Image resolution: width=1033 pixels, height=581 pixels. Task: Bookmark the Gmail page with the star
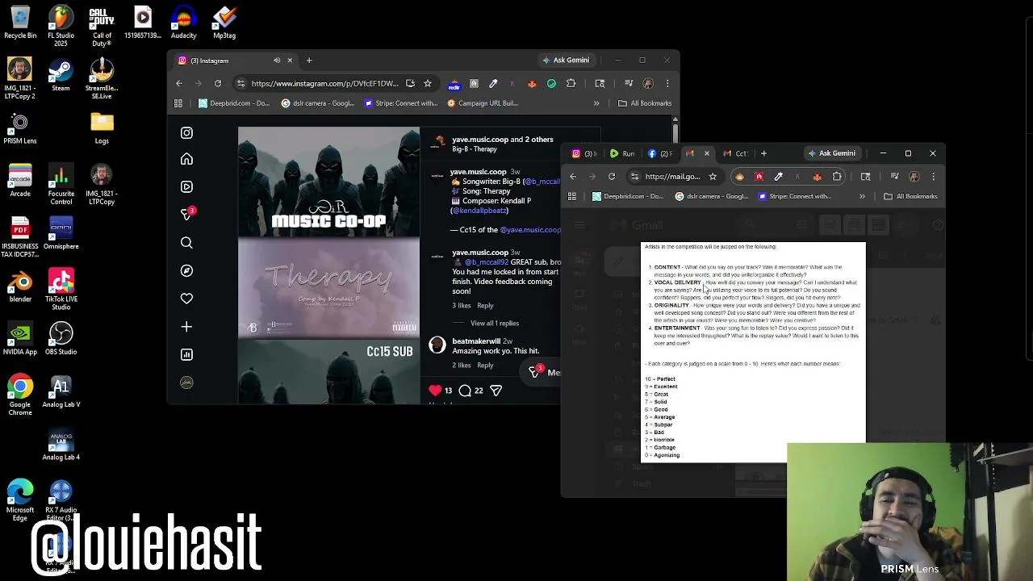[x=713, y=177]
